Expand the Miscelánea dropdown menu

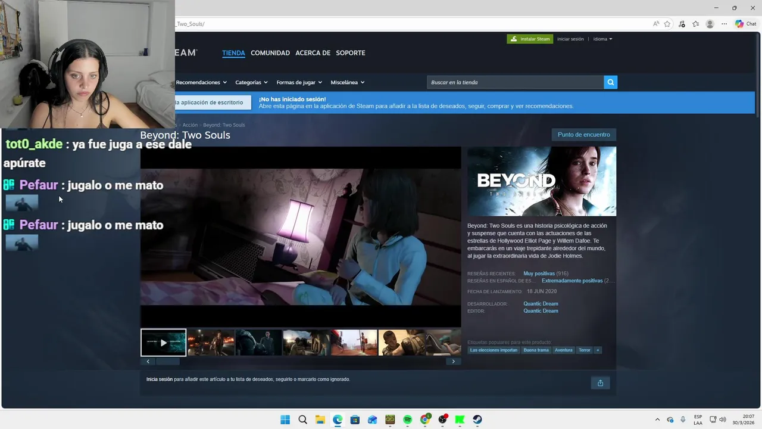pos(348,82)
